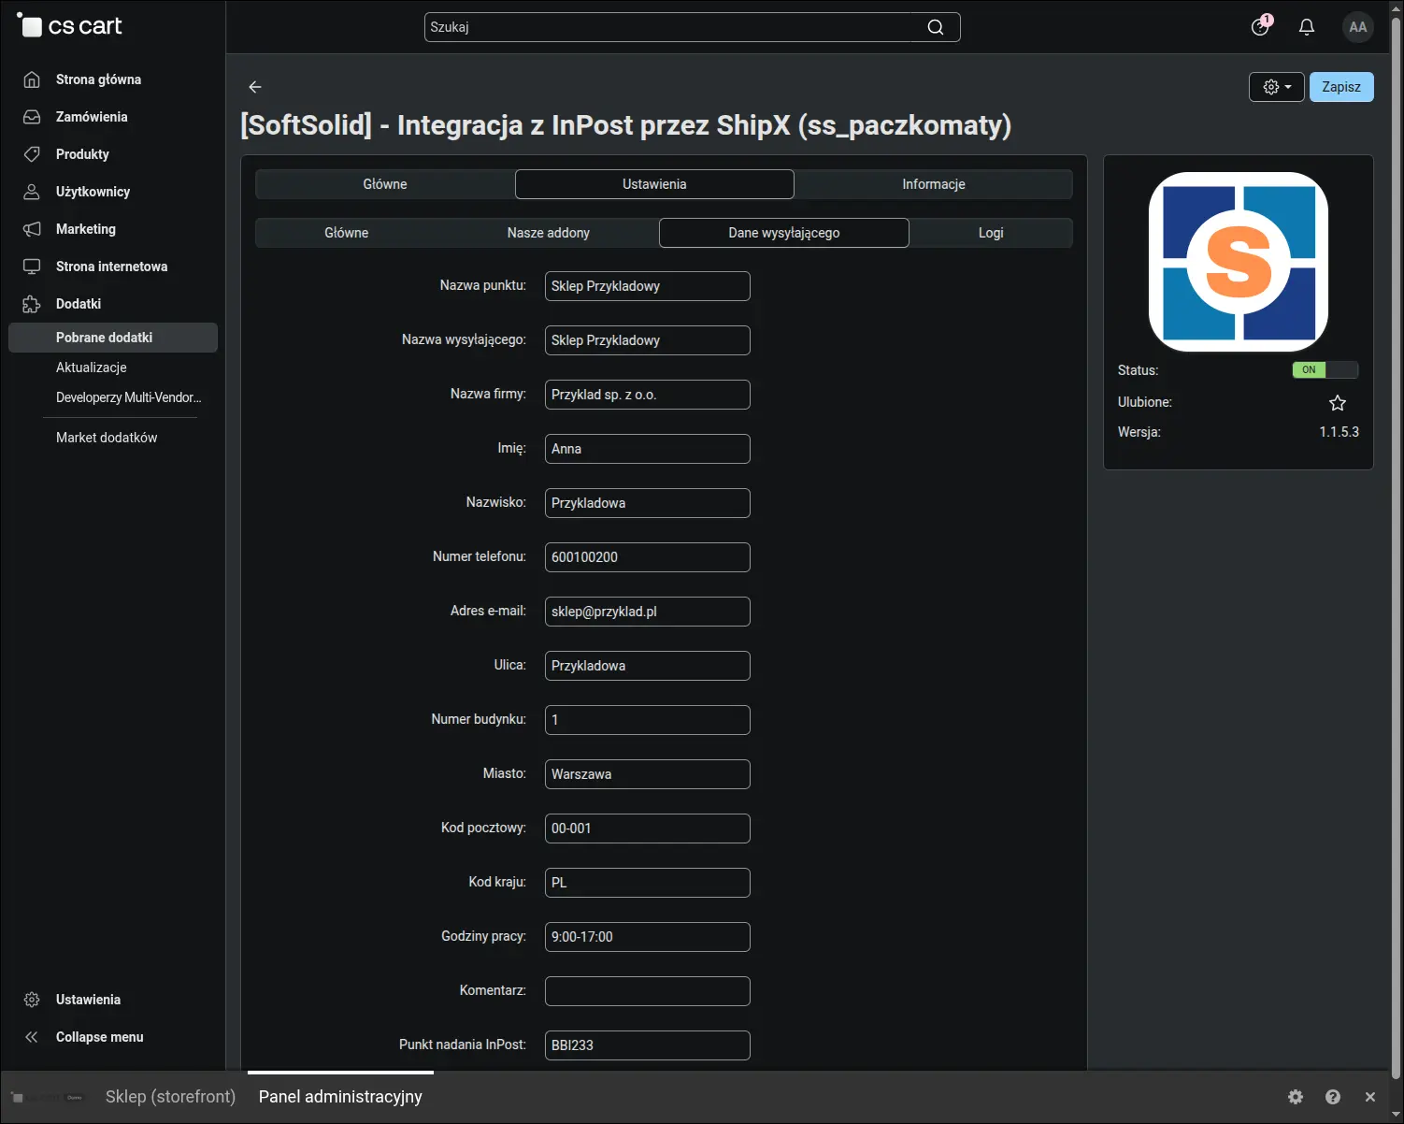Open the gear dropdown next to Zapisz

pos(1277,87)
